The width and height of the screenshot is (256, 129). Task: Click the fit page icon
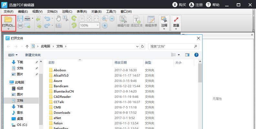pos(89,19)
